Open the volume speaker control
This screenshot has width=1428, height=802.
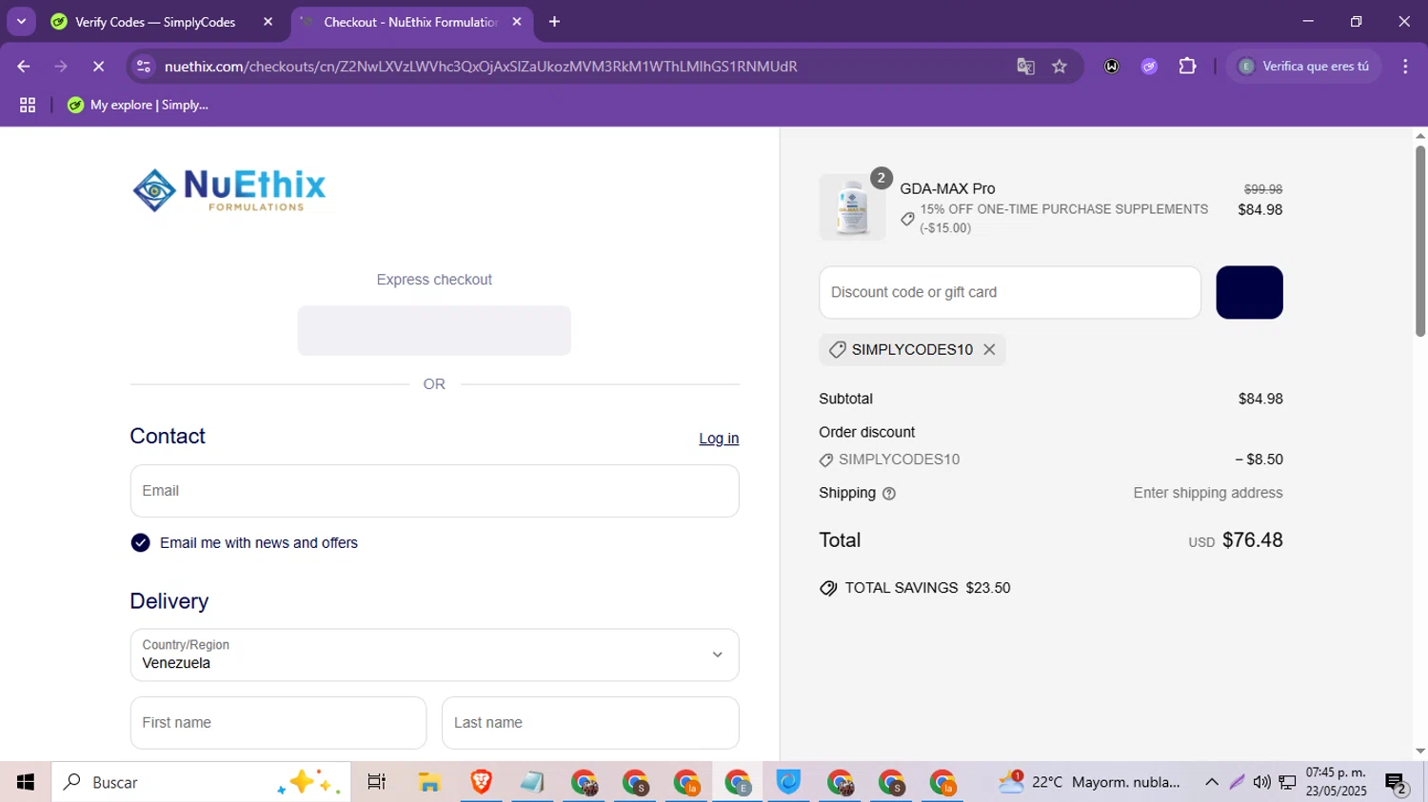pyautogui.click(x=1261, y=782)
